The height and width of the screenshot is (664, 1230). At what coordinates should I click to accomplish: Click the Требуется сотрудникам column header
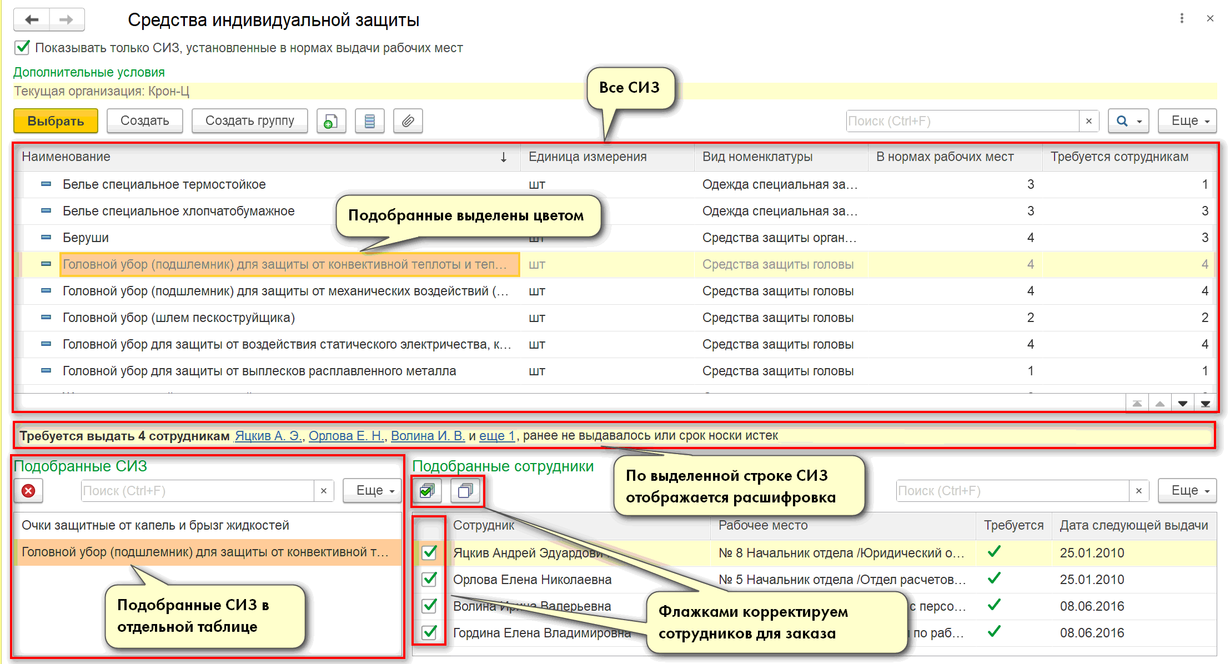[1119, 157]
